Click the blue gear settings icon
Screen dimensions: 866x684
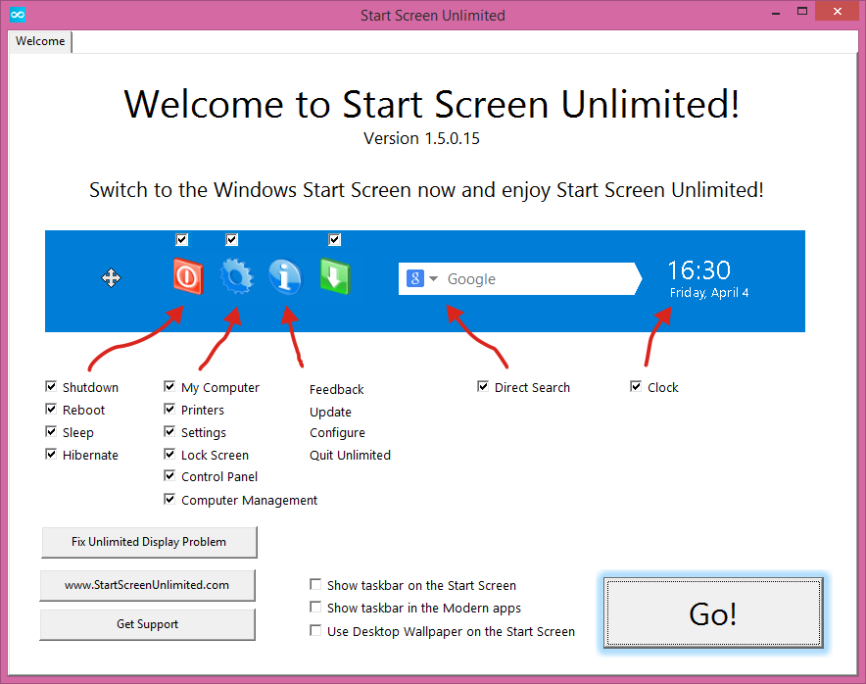point(237,276)
